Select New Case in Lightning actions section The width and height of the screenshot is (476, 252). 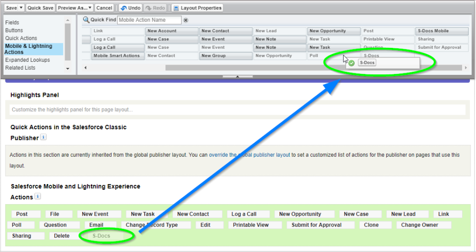point(360,214)
